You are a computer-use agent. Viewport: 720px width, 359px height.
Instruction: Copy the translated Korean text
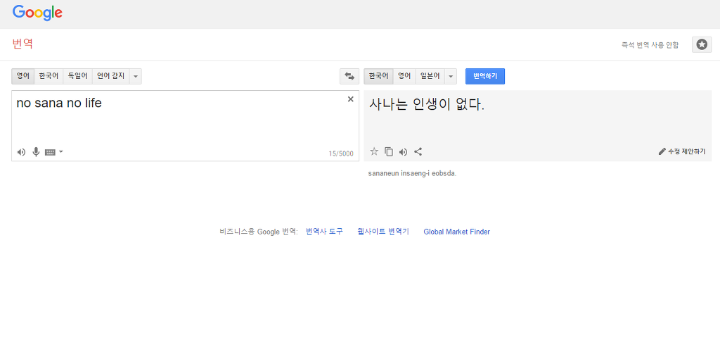[x=389, y=151]
